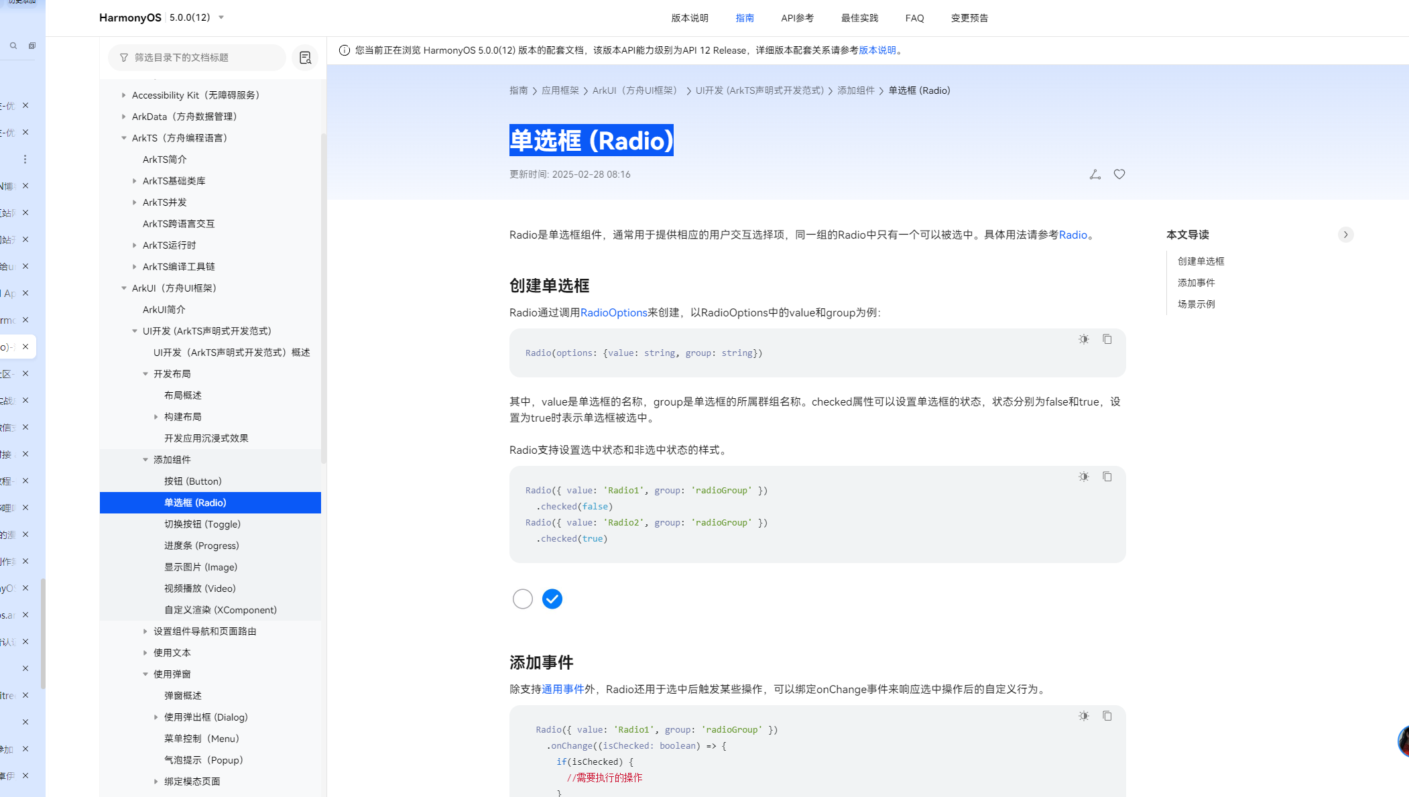Click the heart favorite icon
Screen dimensions: 1409x797
point(1119,174)
